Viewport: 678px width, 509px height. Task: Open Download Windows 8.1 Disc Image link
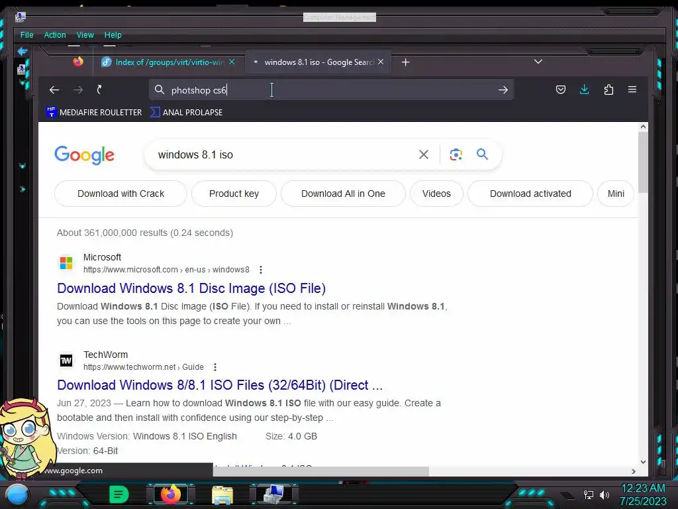[191, 288]
